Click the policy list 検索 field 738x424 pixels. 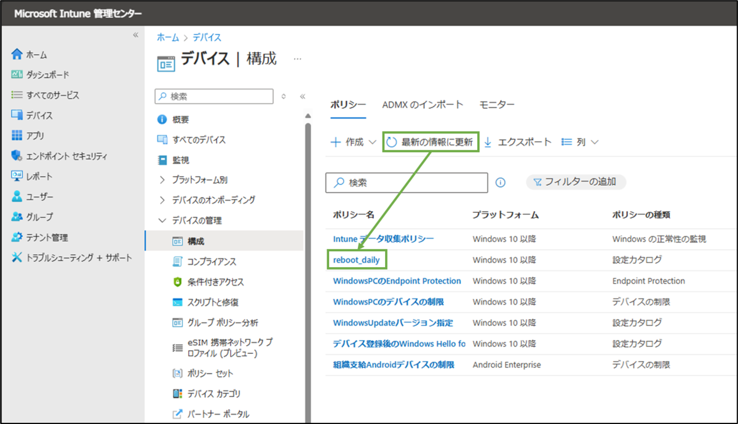[407, 183]
